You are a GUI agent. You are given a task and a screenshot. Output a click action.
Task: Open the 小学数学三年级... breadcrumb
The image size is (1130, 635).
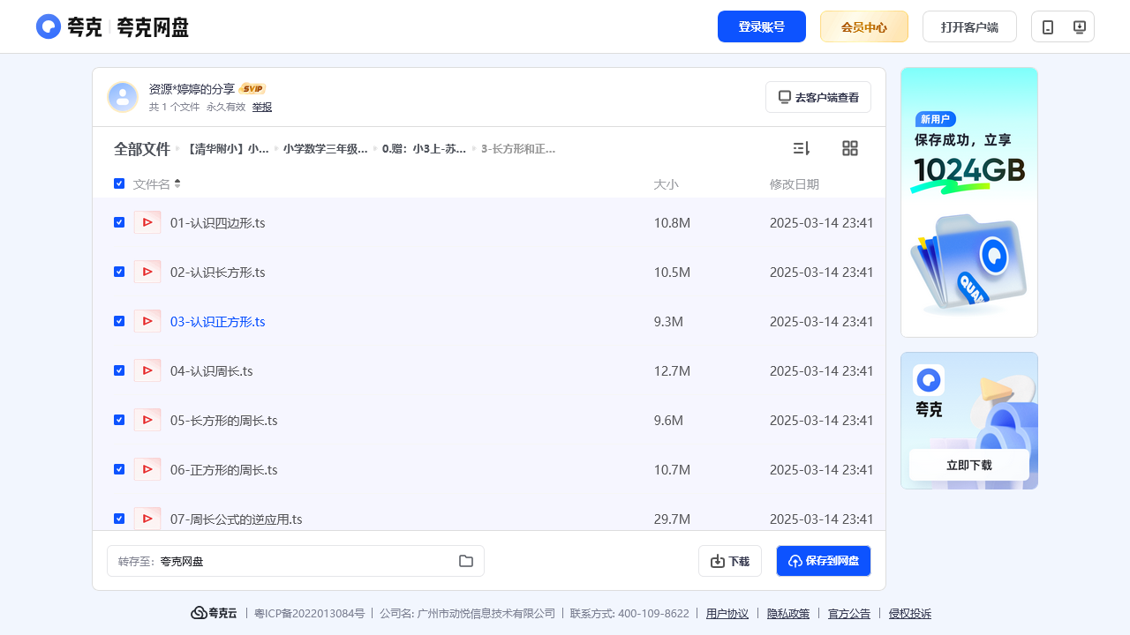coord(326,149)
